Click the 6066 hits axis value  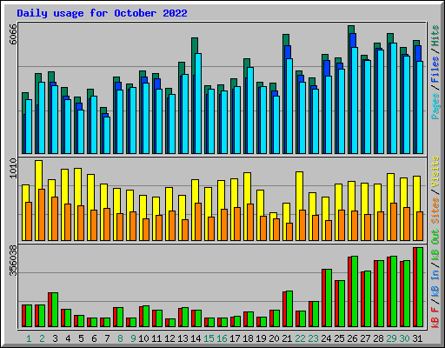point(13,34)
